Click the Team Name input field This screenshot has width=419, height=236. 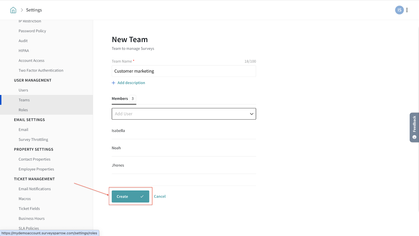[x=184, y=71]
